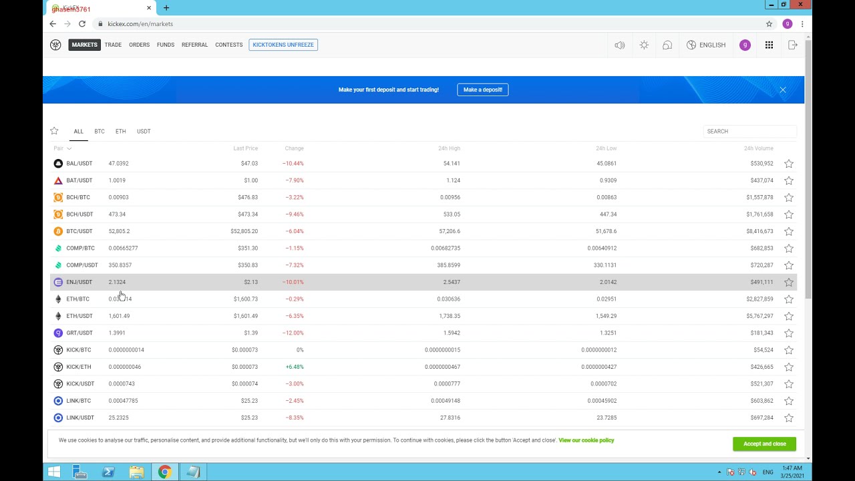Image resolution: width=855 pixels, height=481 pixels.
Task: Open the CONTESTS page
Action: (229, 45)
